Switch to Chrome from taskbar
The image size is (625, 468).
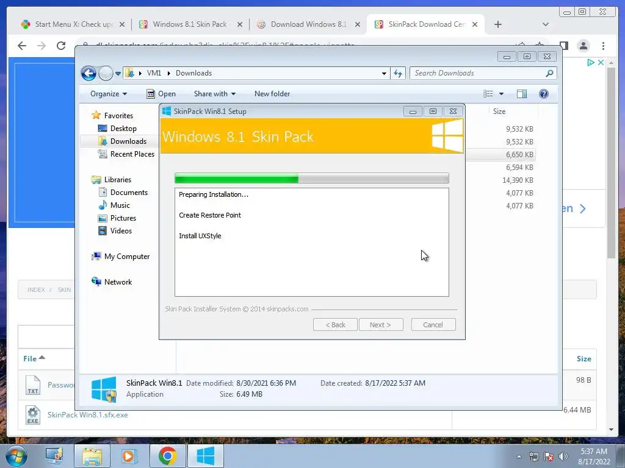coord(168,456)
